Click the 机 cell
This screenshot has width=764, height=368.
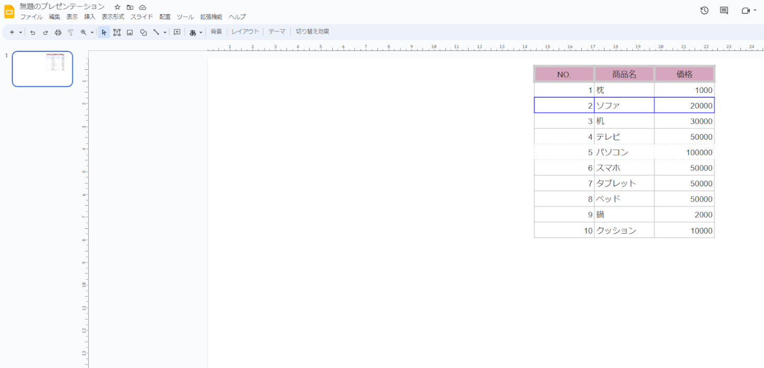pos(624,121)
